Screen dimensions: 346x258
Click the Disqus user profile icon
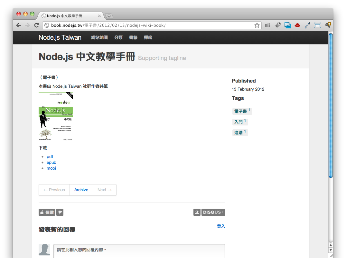pos(197,212)
